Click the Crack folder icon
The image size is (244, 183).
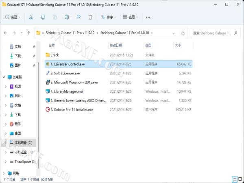pos(48,55)
